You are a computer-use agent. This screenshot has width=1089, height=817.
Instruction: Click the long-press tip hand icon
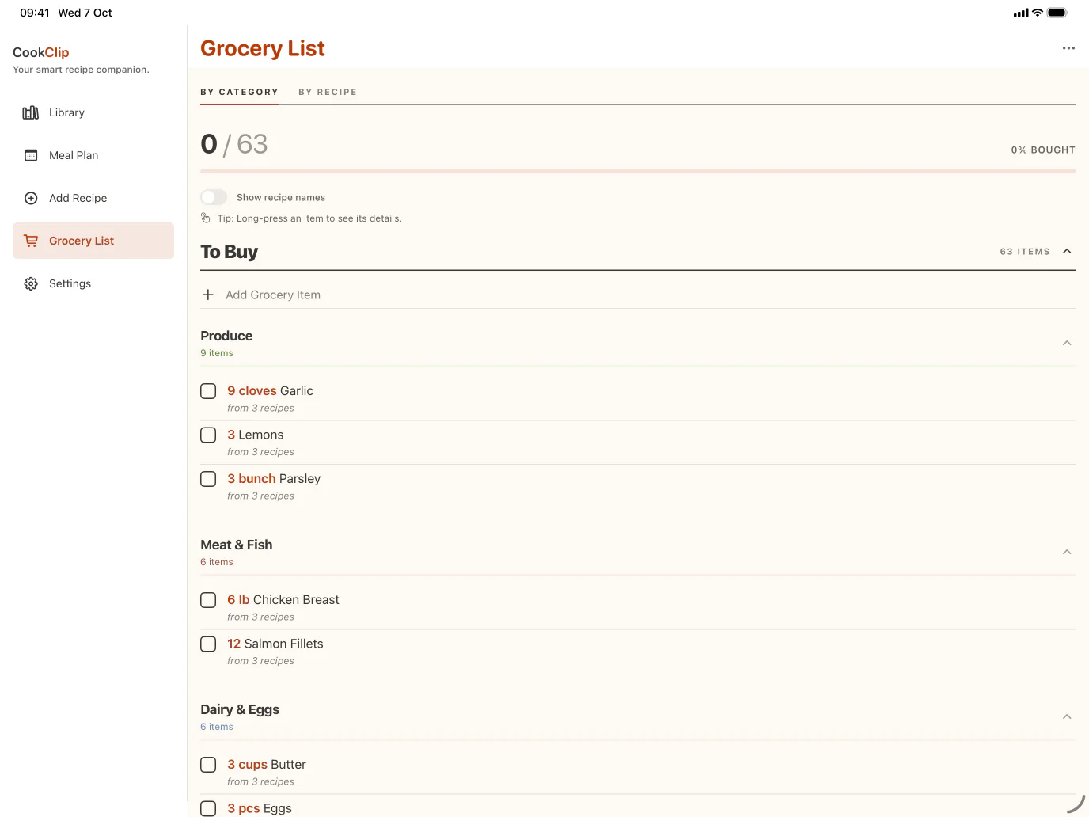click(206, 218)
